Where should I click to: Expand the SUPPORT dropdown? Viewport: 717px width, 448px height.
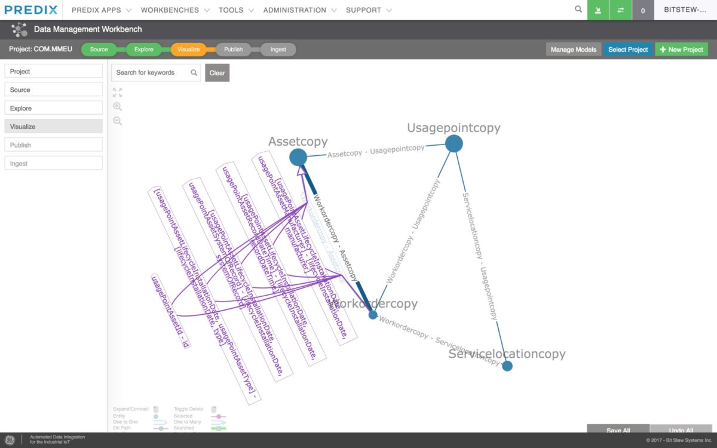pos(364,10)
